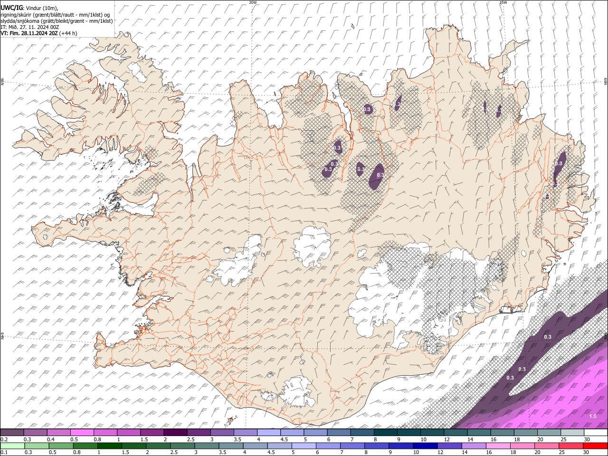
Task: Click the legend swatch between 0.2 and 0.3 in the top row
Action: coord(12,433)
